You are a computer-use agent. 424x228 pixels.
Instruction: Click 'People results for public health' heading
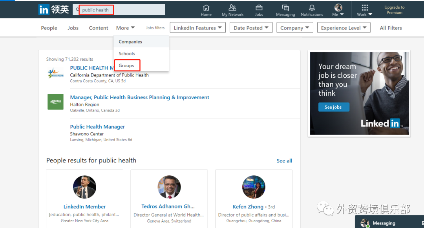click(x=91, y=161)
